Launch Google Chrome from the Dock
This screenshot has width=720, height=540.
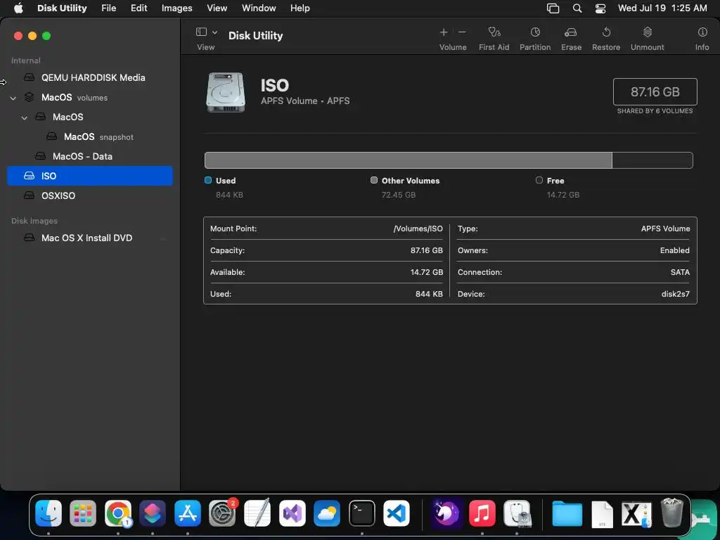(x=118, y=513)
